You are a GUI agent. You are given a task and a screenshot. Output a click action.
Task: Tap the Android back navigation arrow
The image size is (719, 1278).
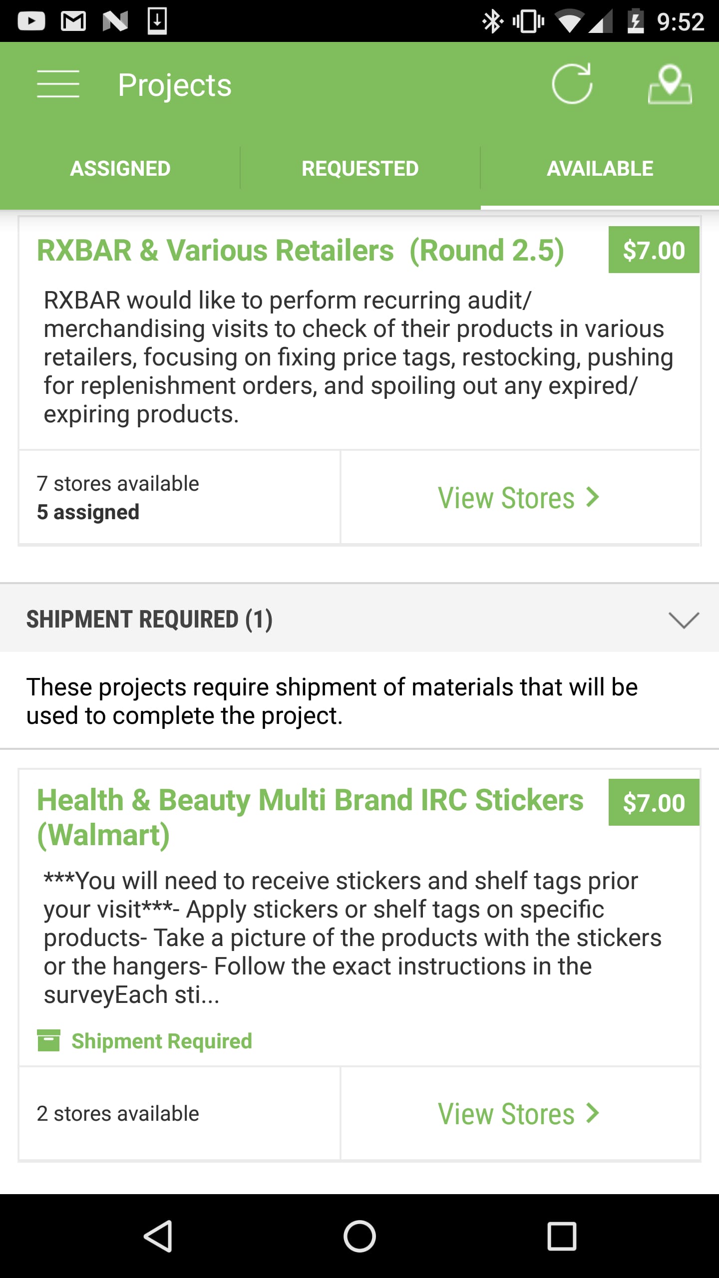tap(159, 1236)
